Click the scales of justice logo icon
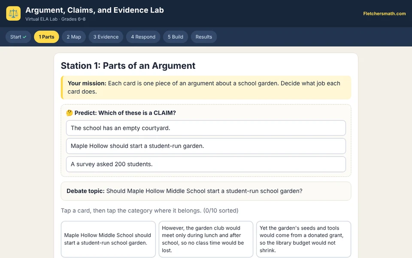The height and width of the screenshot is (258, 412). [13, 13]
